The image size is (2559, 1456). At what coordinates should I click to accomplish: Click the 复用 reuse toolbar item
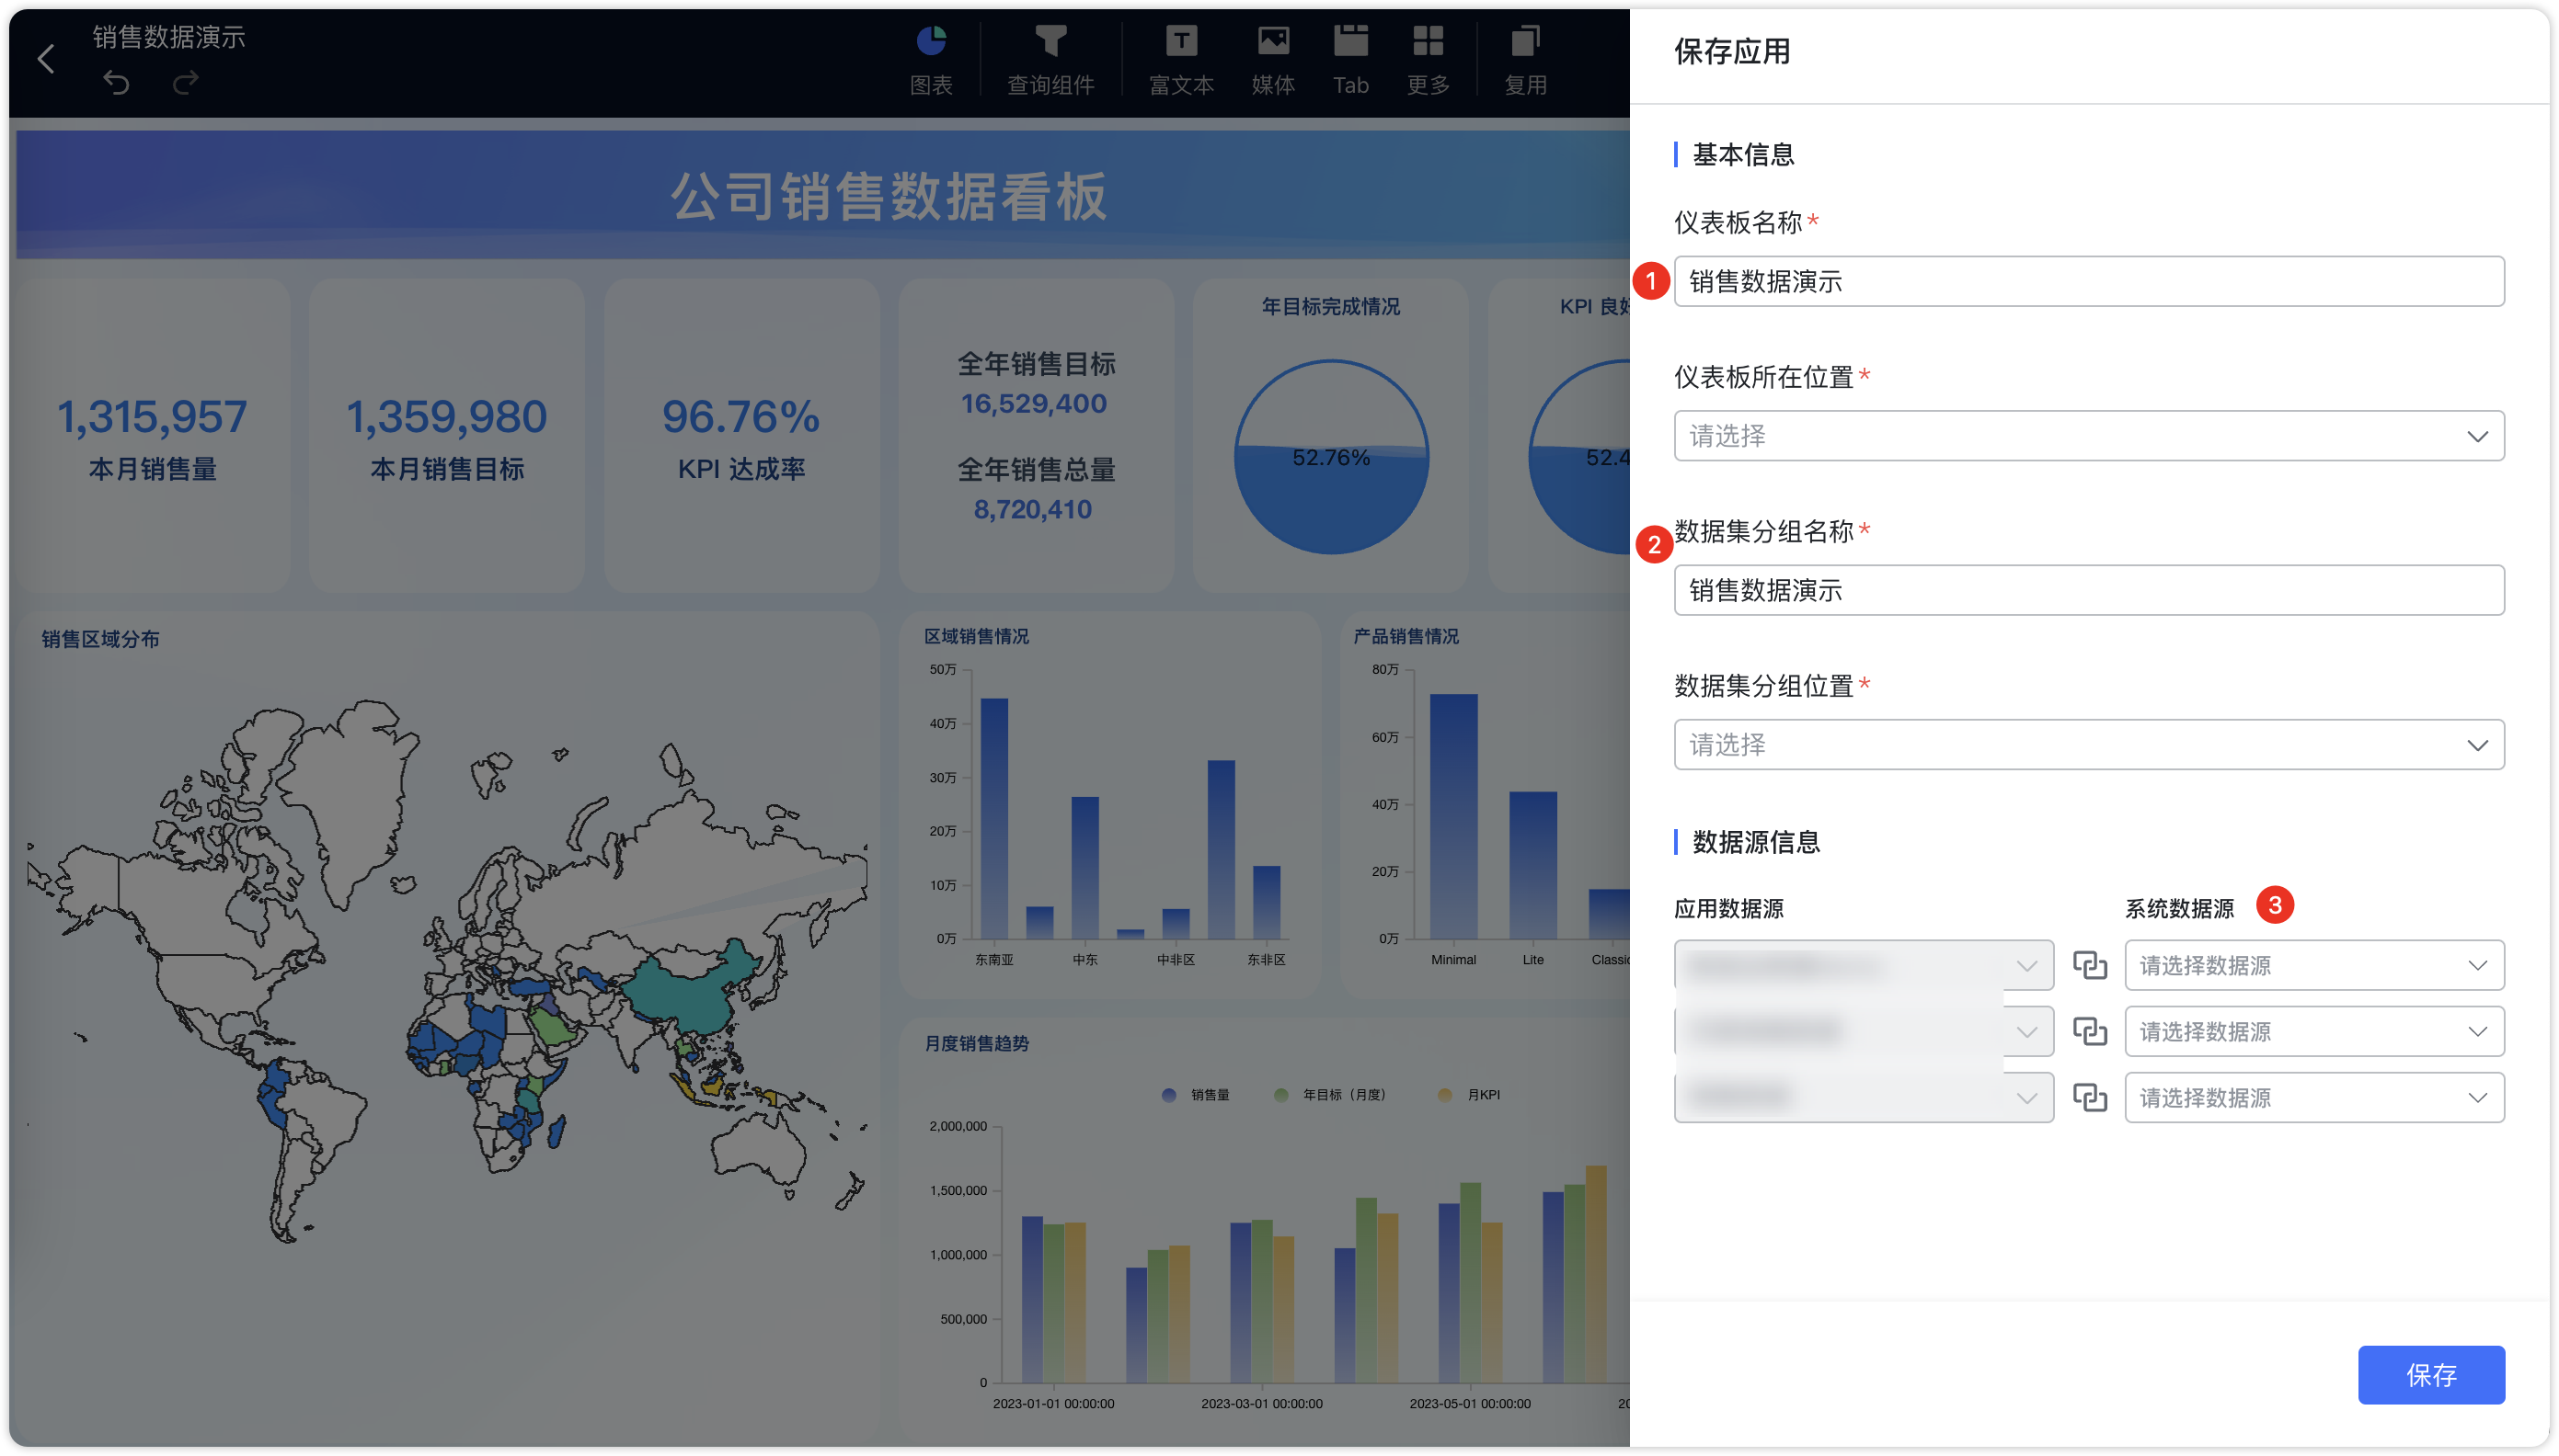coord(1524,60)
